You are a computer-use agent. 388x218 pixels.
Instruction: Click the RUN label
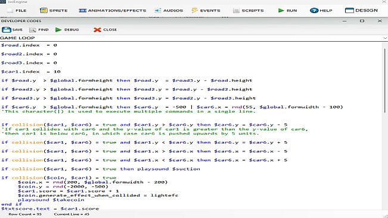(x=291, y=11)
